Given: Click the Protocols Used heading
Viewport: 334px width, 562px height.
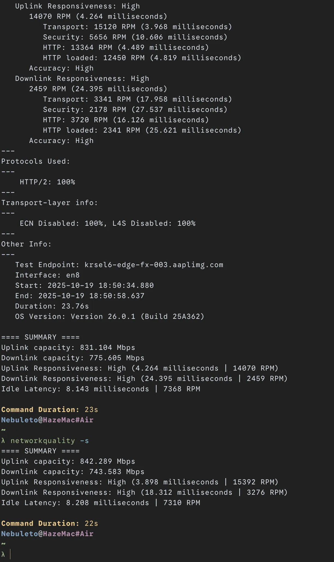Looking at the screenshot, I should click(x=35, y=161).
